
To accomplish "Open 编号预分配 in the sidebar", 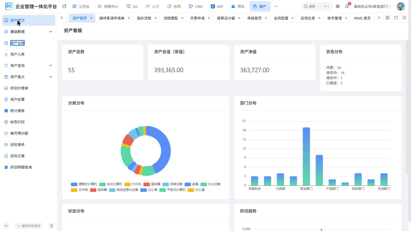I will tap(29, 133).
